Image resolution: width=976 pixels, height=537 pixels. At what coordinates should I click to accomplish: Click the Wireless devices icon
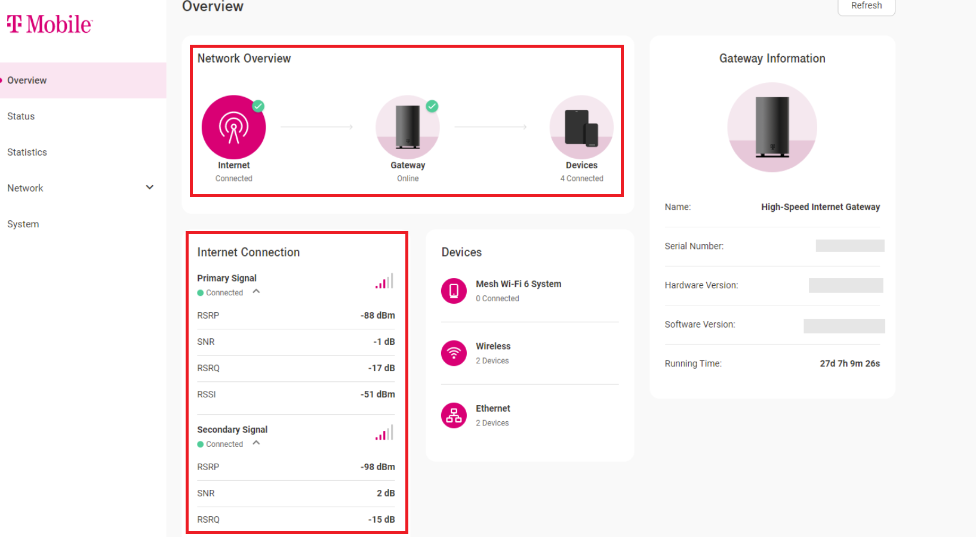pyautogui.click(x=454, y=353)
